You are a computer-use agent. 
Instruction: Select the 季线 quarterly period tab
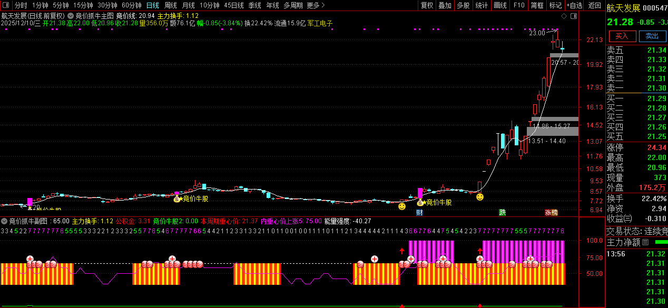tap(254, 5)
